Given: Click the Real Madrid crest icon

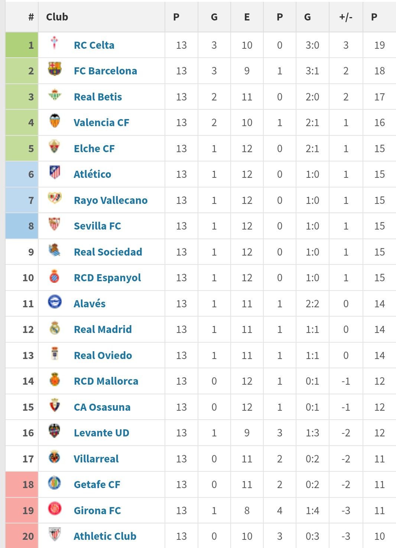Looking at the screenshot, I should [55, 327].
